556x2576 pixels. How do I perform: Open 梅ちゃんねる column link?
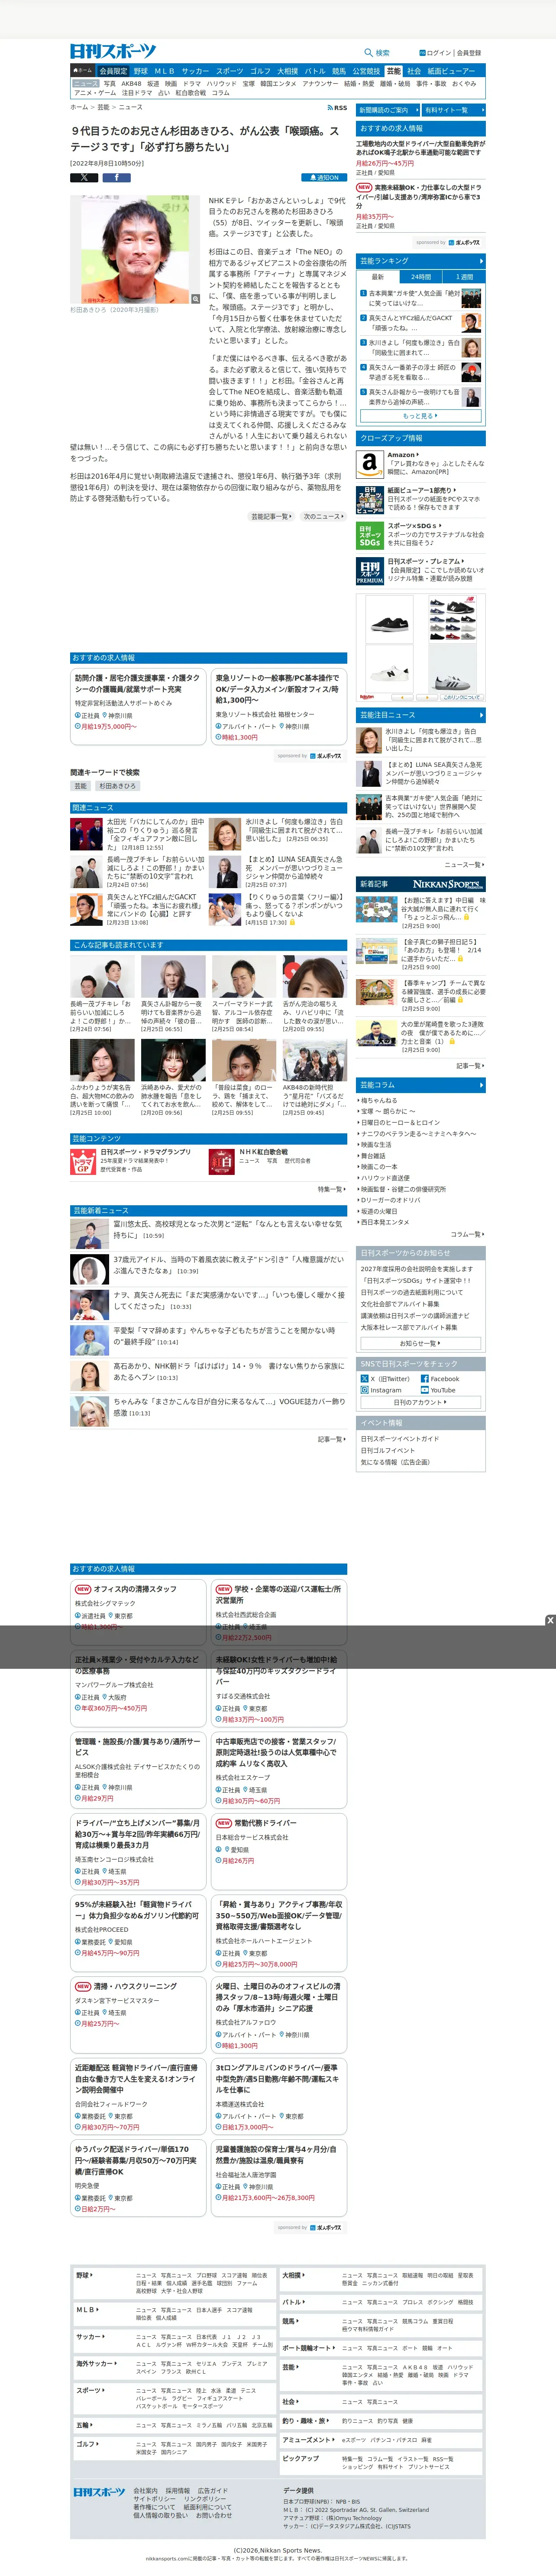pyautogui.click(x=379, y=1100)
